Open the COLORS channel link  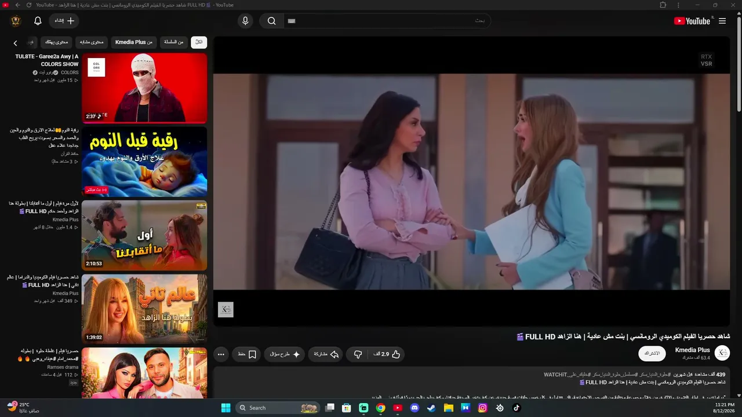pyautogui.click(x=70, y=72)
